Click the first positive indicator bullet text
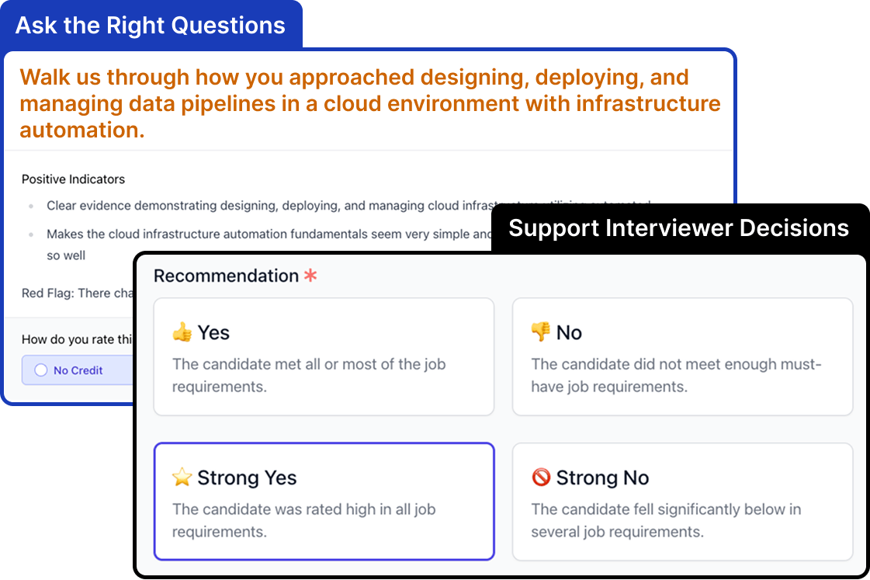 point(270,206)
